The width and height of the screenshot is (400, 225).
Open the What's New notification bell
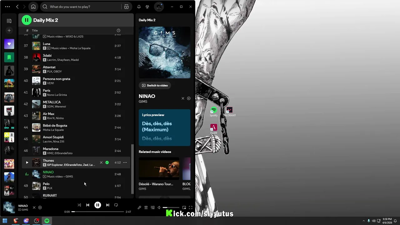[139, 7]
